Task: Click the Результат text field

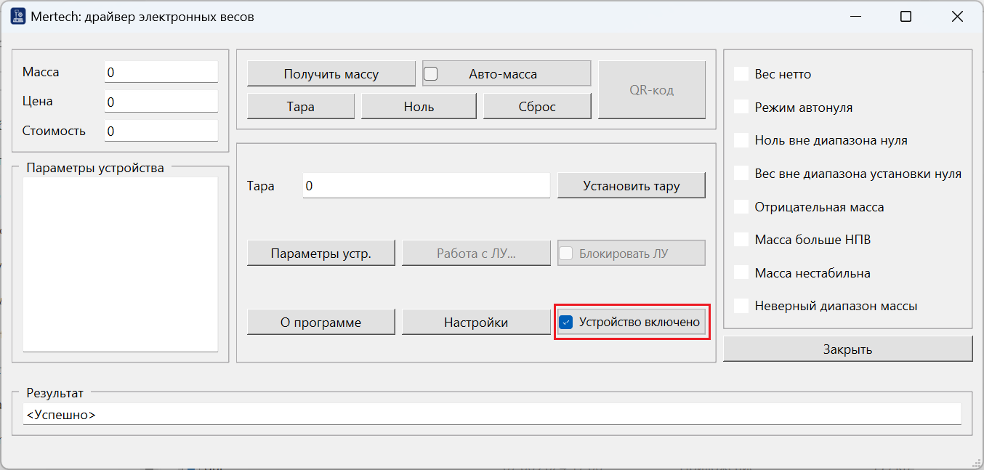Action: [x=491, y=415]
